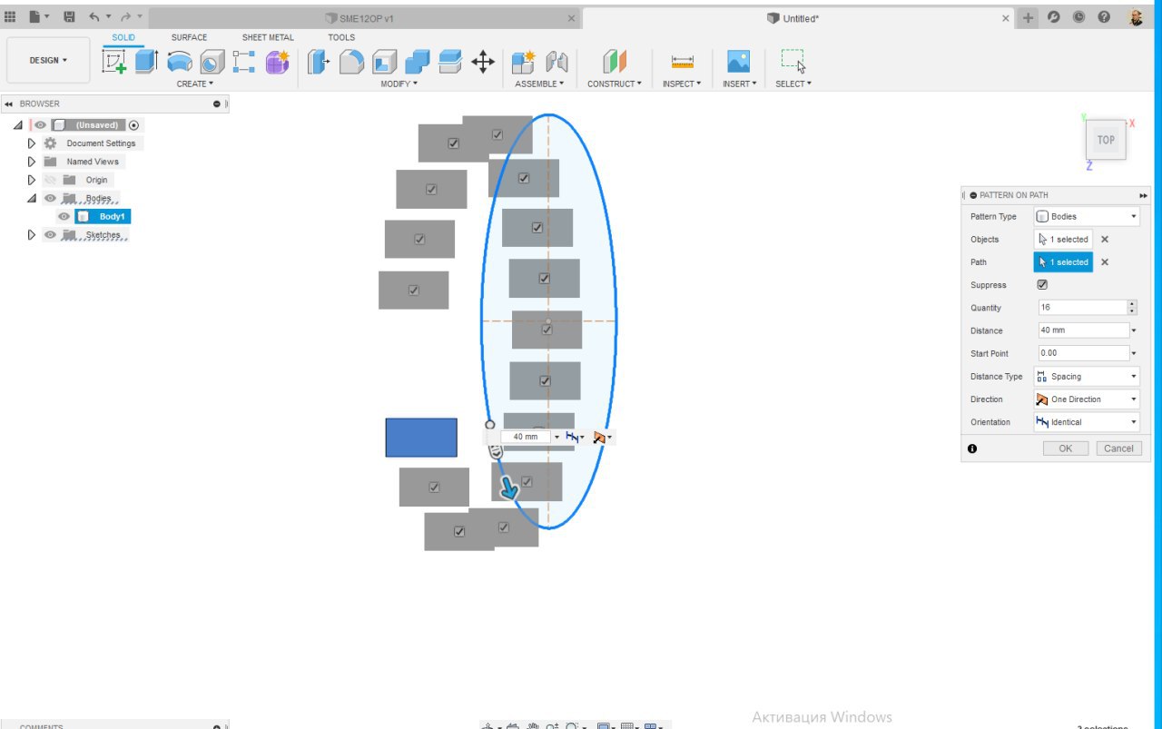Screen dimensions: 1162x729
Task: Hide the Bodies folder with eye icon
Action: [x=50, y=198]
